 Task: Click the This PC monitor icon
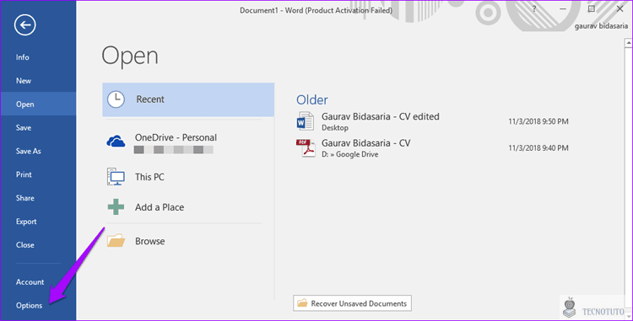tap(116, 177)
